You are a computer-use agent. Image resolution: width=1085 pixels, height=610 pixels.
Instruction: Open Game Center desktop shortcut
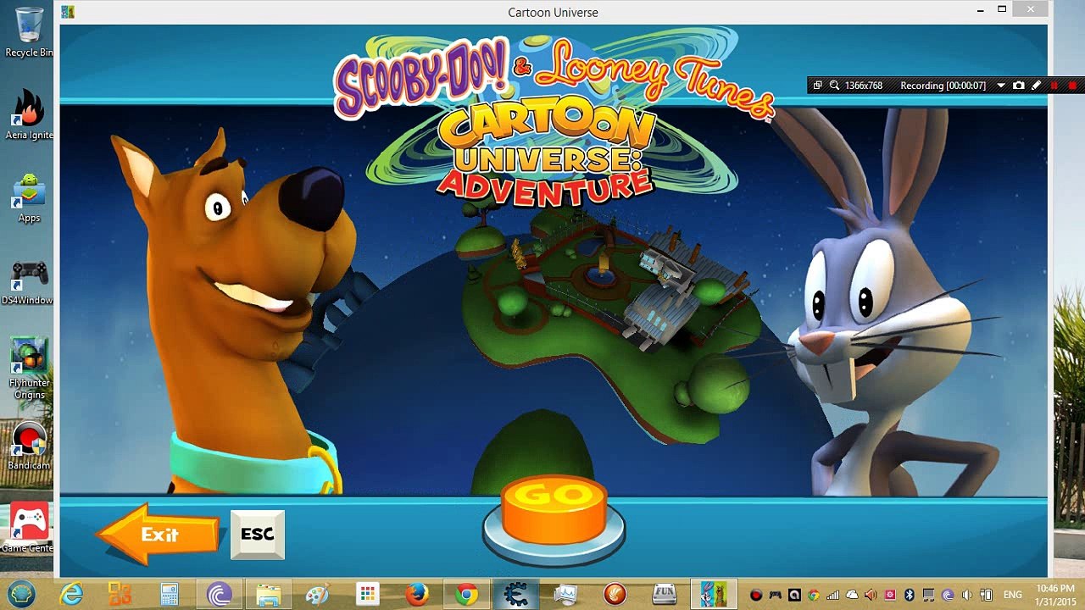(x=29, y=528)
